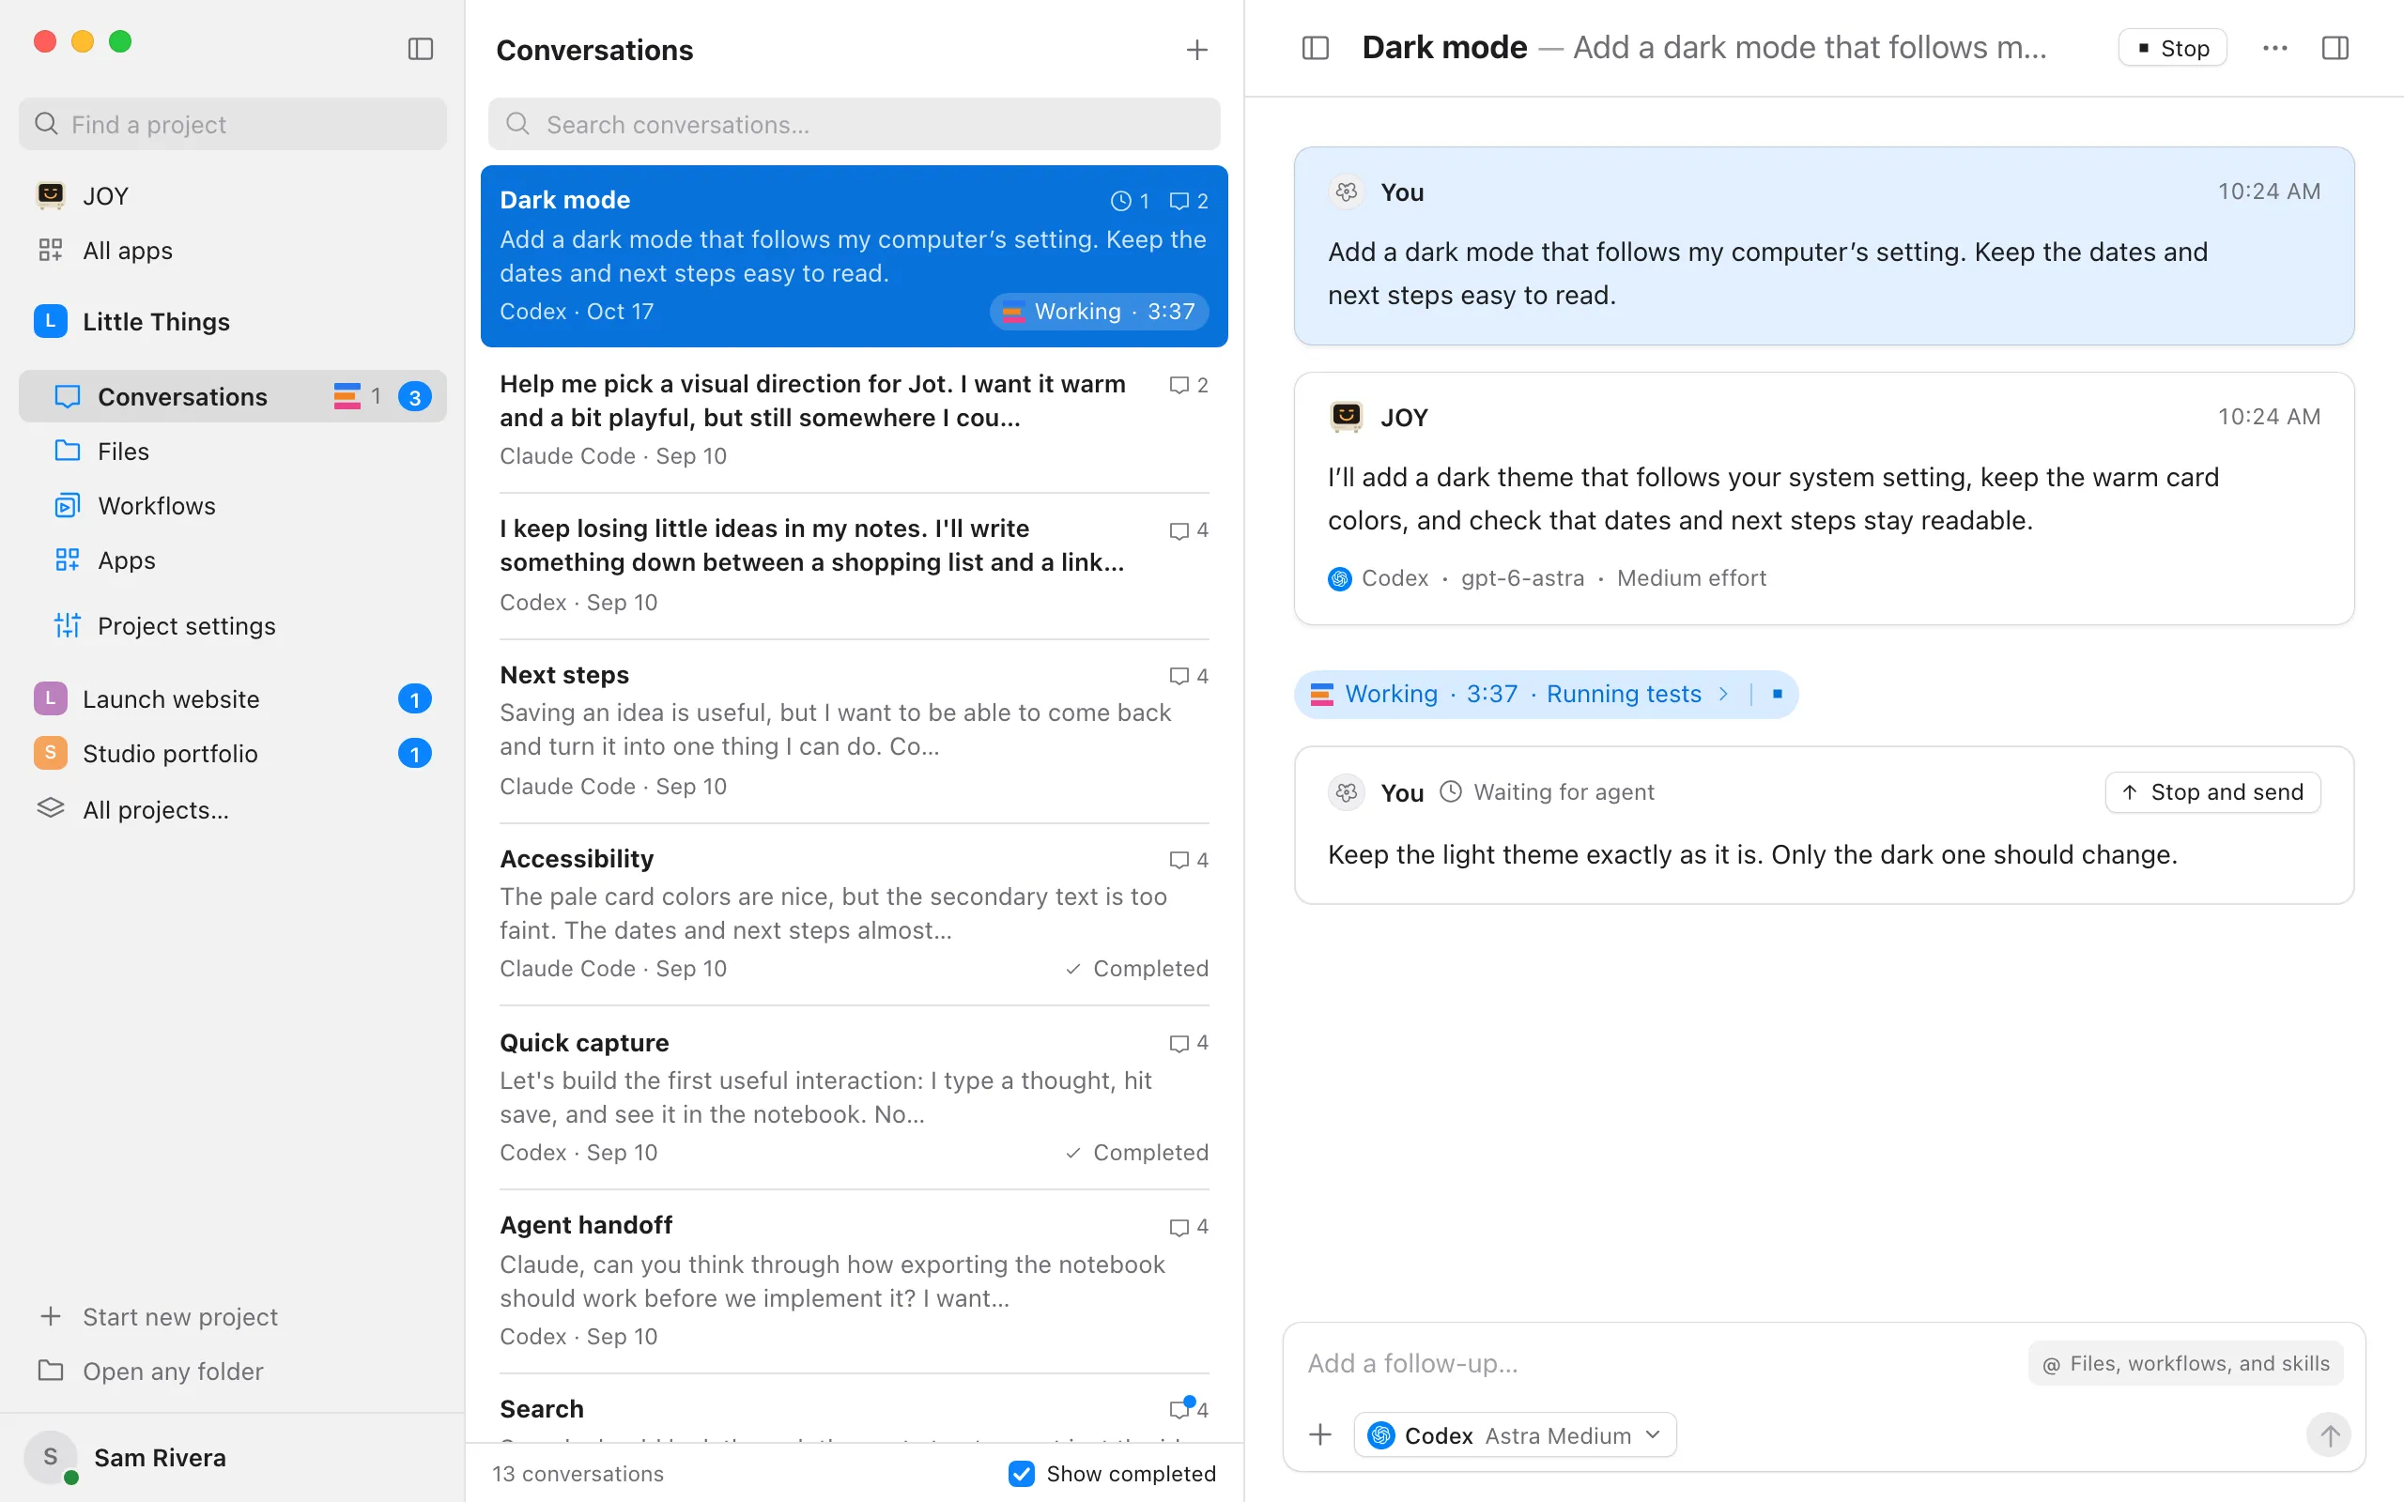Start a new conversation with the plus icon

tap(1197, 50)
